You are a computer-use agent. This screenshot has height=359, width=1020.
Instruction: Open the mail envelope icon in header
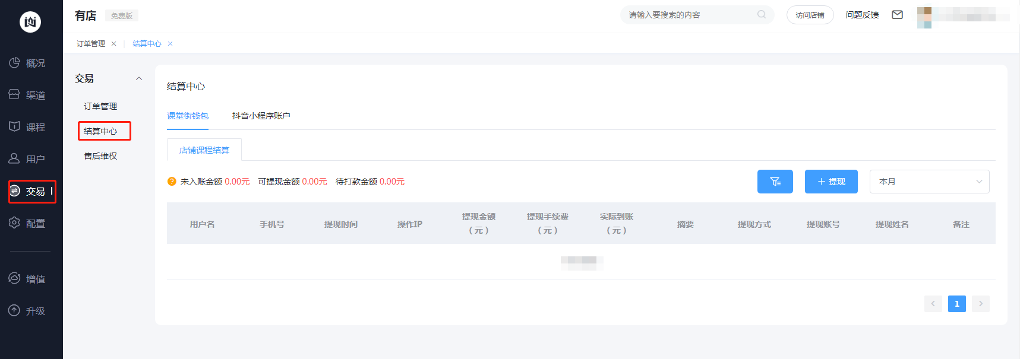[x=897, y=15]
